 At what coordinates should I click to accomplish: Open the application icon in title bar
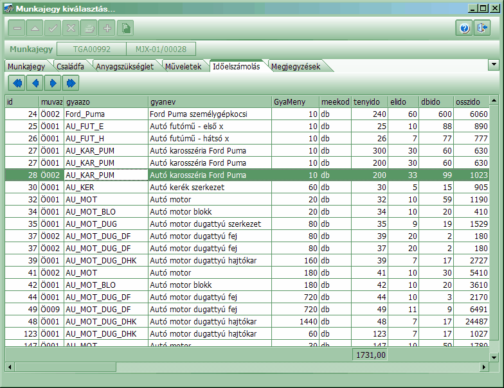tap(8, 8)
